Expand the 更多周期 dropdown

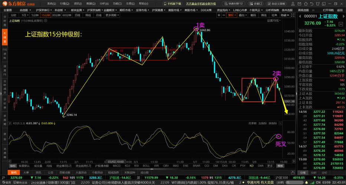111,15
